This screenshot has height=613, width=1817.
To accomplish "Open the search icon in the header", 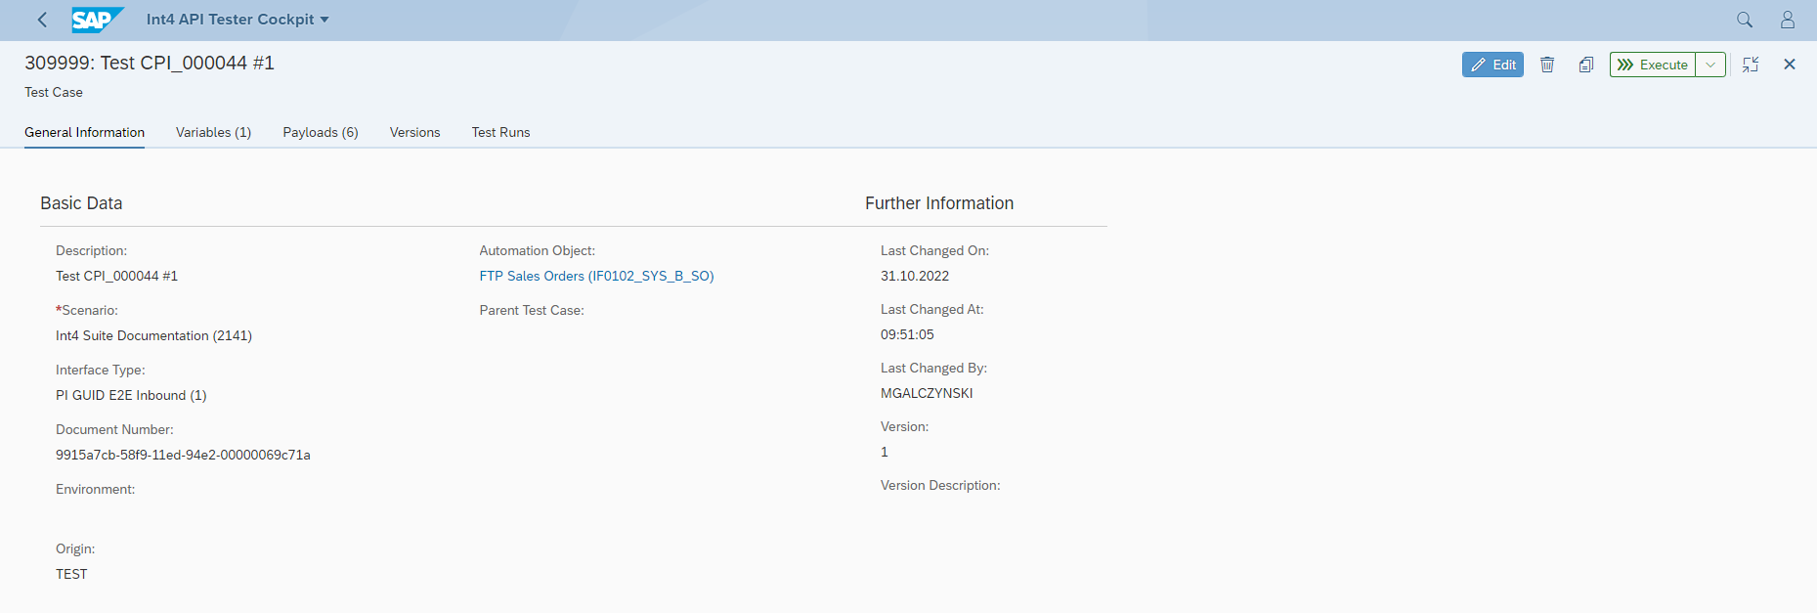I will [x=1745, y=20].
